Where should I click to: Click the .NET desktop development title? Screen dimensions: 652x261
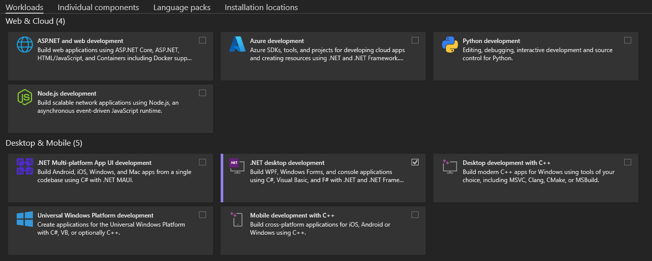pyautogui.click(x=288, y=163)
